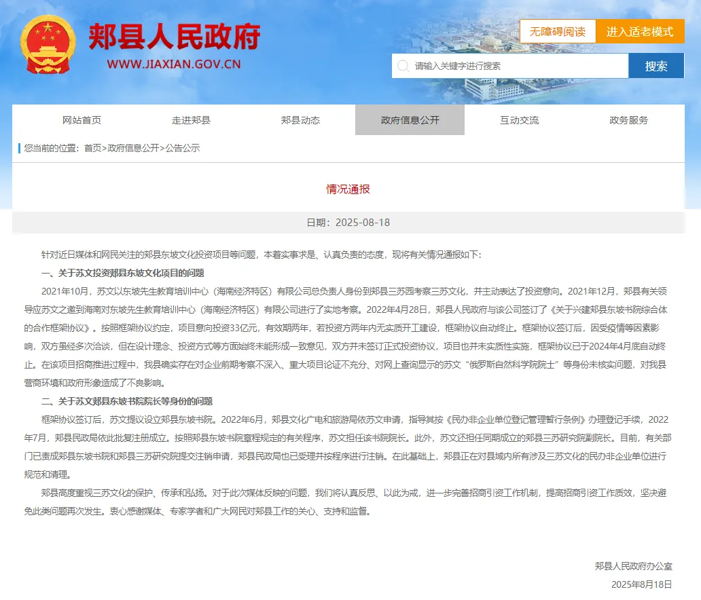
Task: Click 政府信息公开 in the breadcrumb
Action: click(133, 148)
